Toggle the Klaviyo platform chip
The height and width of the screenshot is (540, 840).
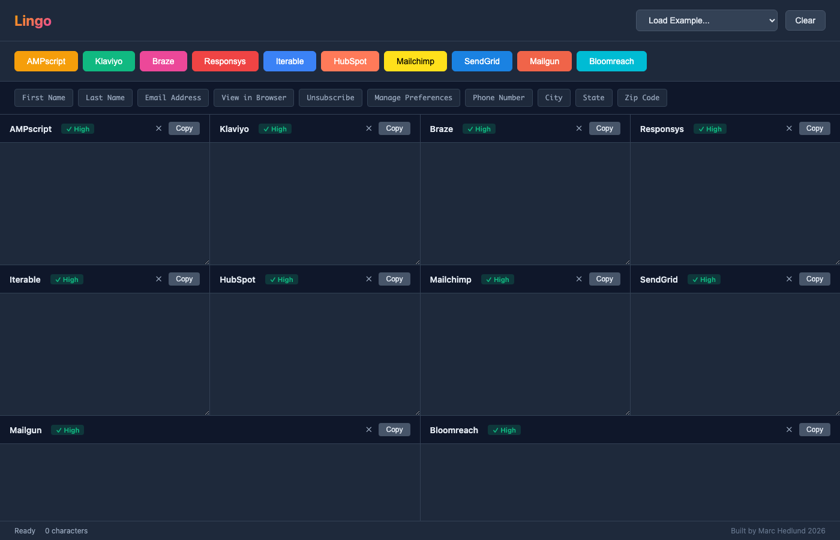(x=109, y=61)
